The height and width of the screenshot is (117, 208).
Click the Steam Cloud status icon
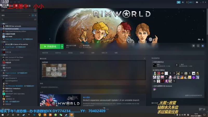[199, 40]
